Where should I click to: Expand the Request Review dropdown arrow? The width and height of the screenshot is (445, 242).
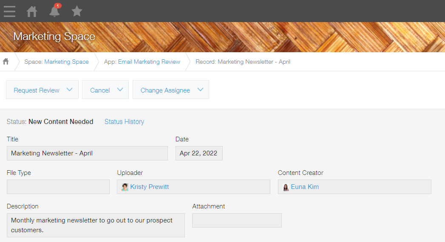[x=70, y=90]
